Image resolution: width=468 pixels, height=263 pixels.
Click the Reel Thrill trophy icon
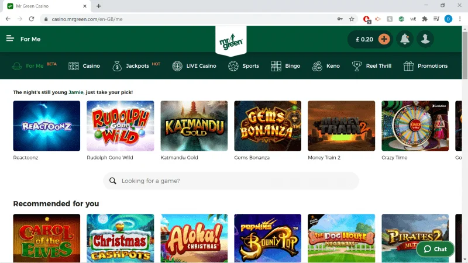click(x=357, y=66)
